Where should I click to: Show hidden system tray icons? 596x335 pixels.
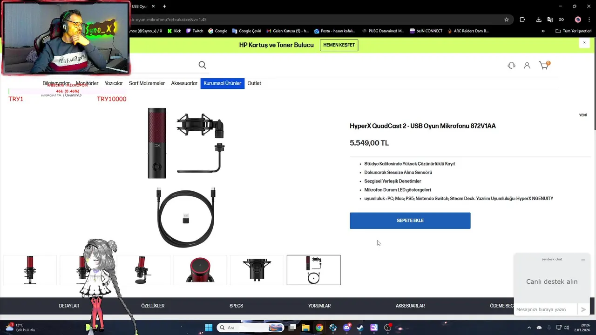click(x=529, y=328)
